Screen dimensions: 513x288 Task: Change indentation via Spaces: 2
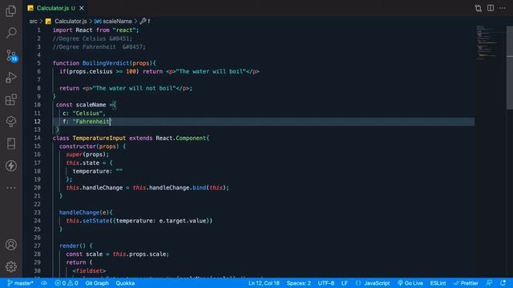coord(299,283)
